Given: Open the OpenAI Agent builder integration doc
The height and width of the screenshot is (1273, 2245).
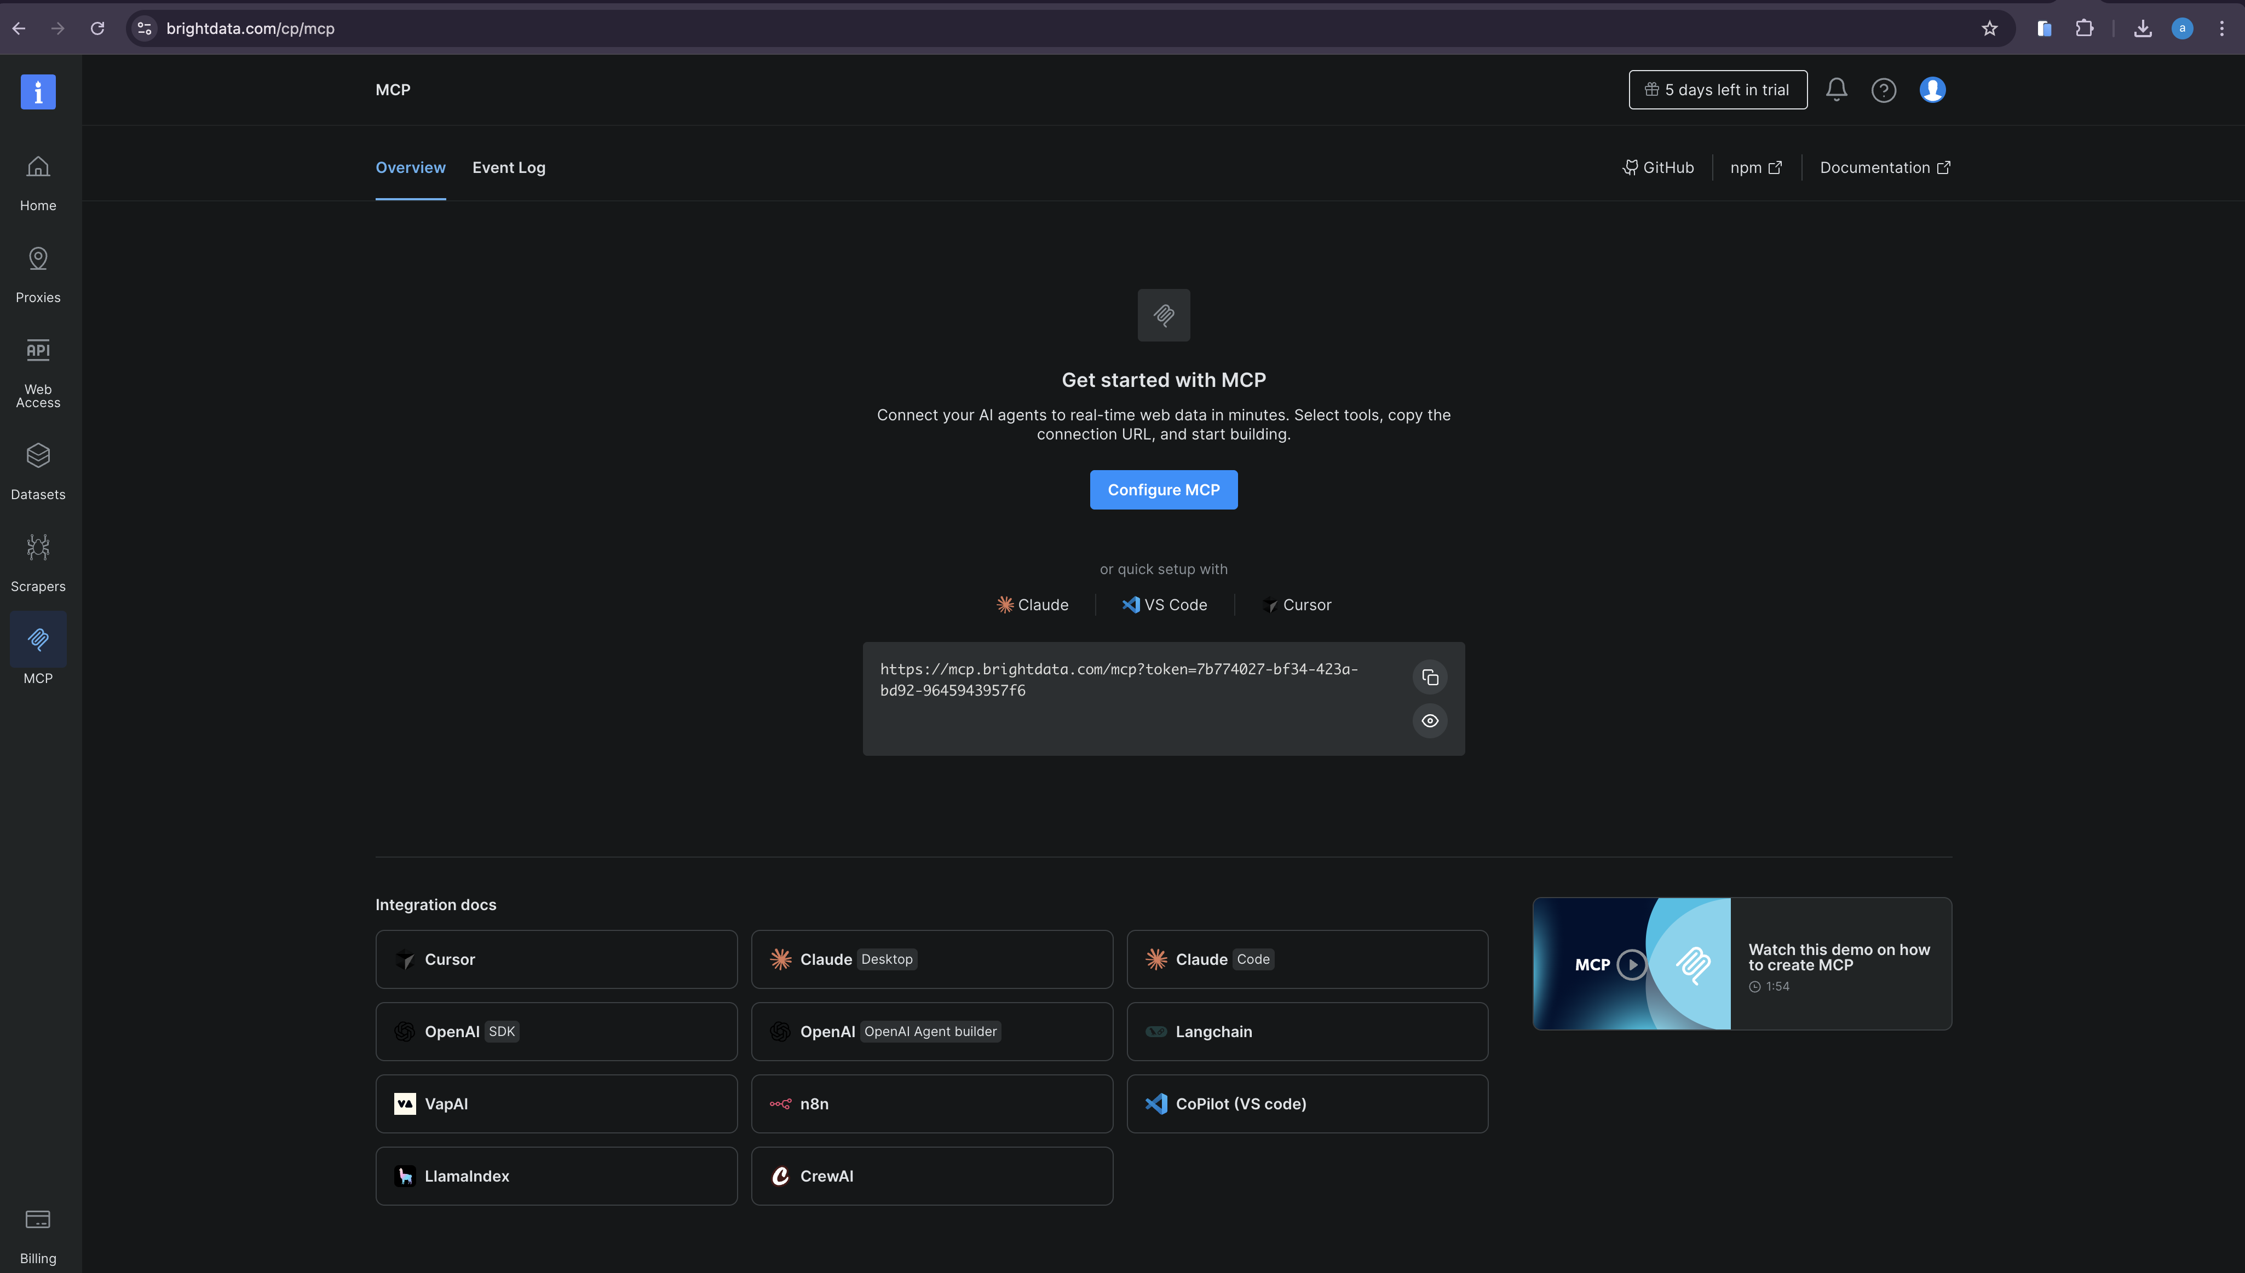Looking at the screenshot, I should 931,1031.
